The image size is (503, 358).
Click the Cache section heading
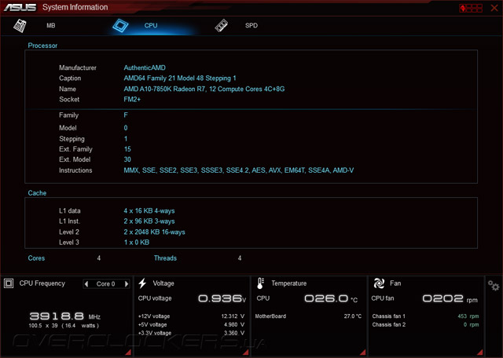click(37, 193)
